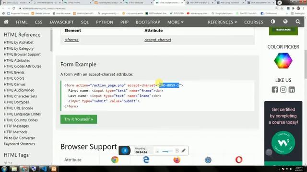The image size is (307, 172).
Task: Open the search magnifier icon
Action: tap(297, 21)
